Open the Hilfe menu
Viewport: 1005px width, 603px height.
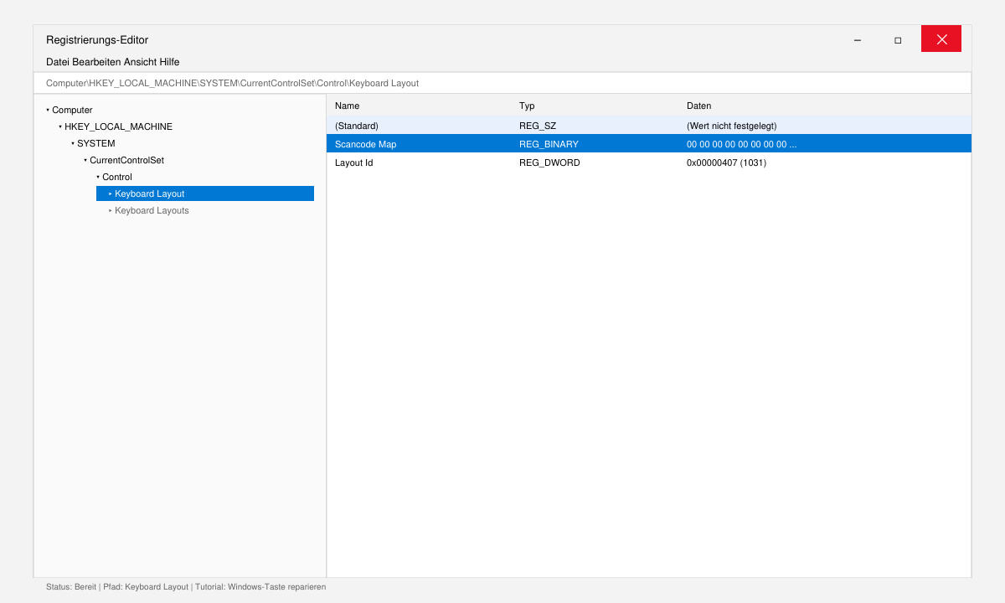[169, 62]
